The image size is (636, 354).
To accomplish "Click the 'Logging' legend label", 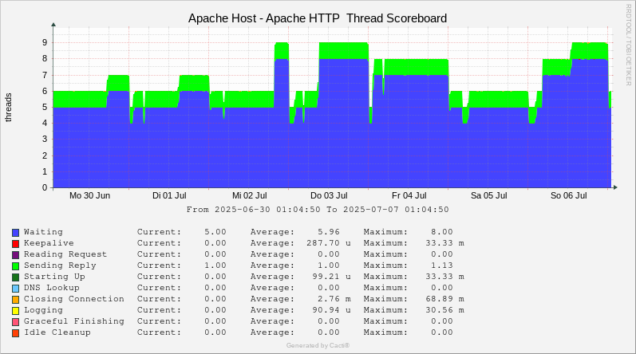I will 43,310.
